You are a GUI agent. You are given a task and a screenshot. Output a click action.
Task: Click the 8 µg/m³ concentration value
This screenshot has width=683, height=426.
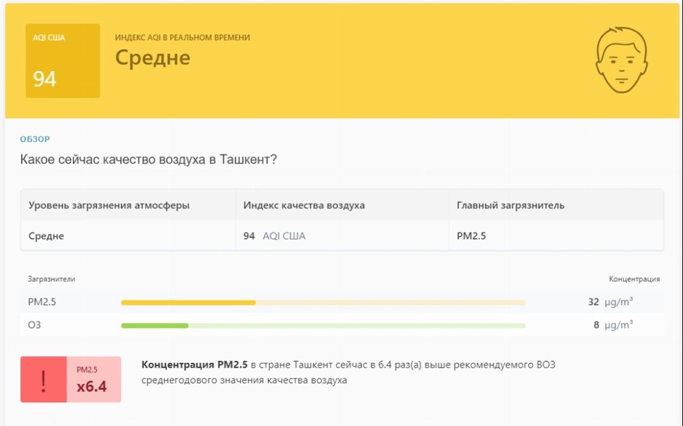[613, 325]
